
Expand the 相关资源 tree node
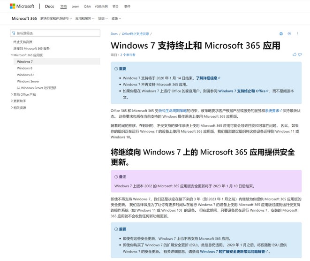[x=12, y=107]
